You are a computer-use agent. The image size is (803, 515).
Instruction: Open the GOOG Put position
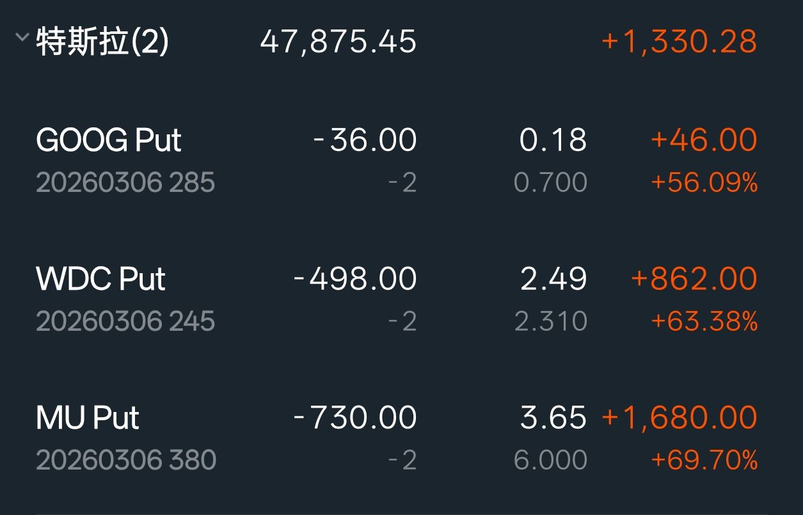click(x=109, y=140)
